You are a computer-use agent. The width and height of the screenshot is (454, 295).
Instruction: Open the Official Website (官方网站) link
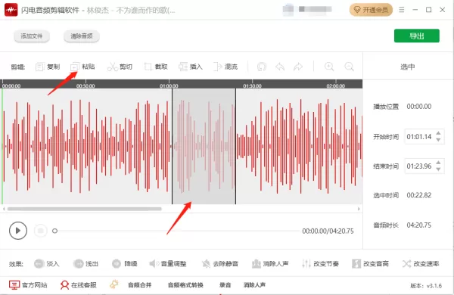(x=28, y=285)
